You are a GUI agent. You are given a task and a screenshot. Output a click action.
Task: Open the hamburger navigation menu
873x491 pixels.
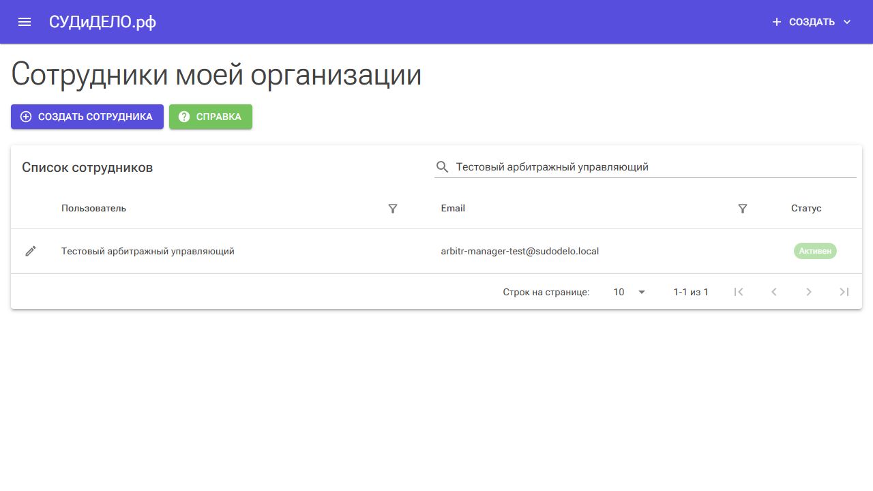click(x=25, y=22)
